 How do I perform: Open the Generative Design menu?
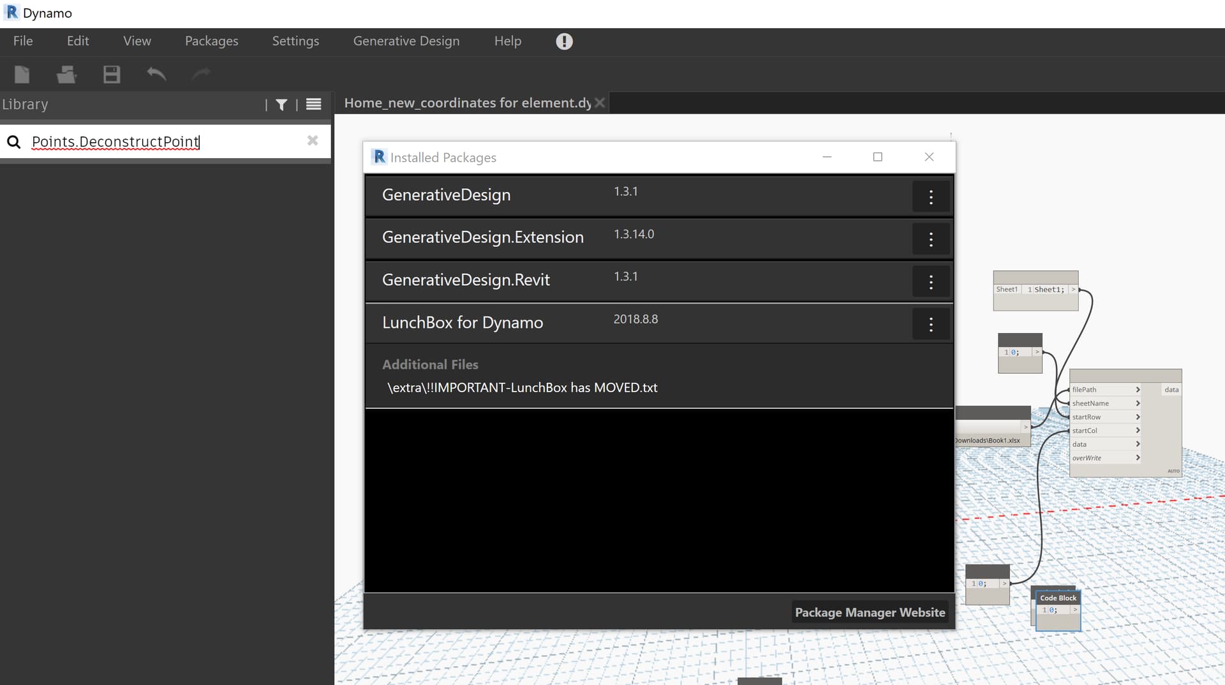(406, 41)
